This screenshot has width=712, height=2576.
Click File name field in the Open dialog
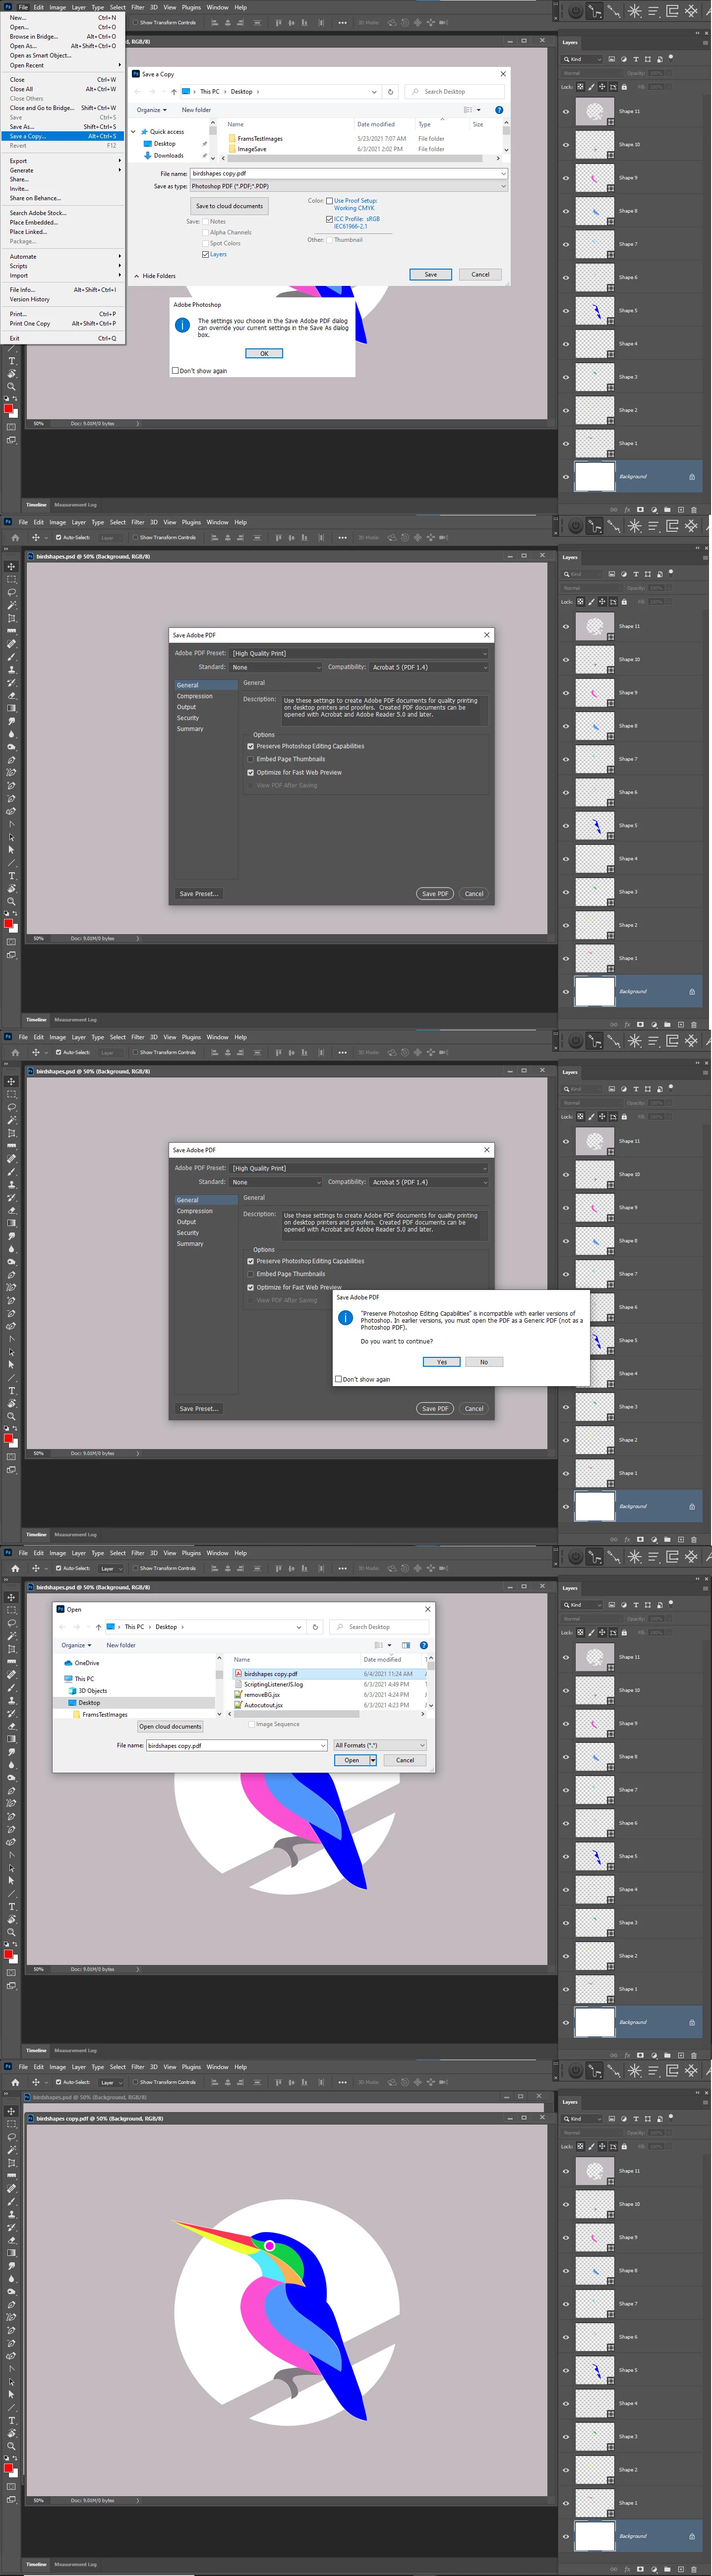pyautogui.click(x=236, y=1745)
